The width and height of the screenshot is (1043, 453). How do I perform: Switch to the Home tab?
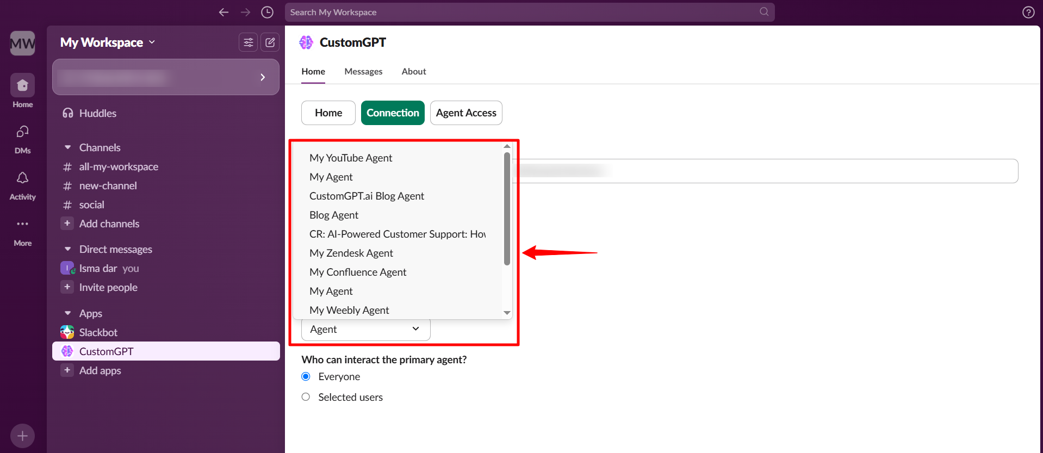pos(313,71)
